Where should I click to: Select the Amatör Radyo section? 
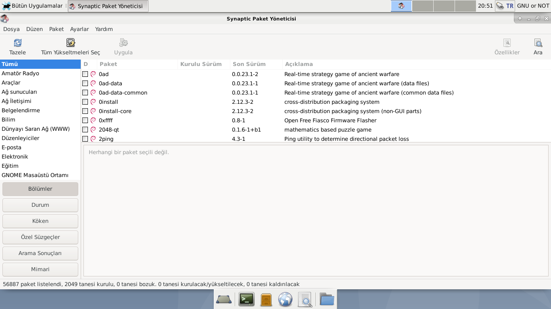(x=40, y=73)
